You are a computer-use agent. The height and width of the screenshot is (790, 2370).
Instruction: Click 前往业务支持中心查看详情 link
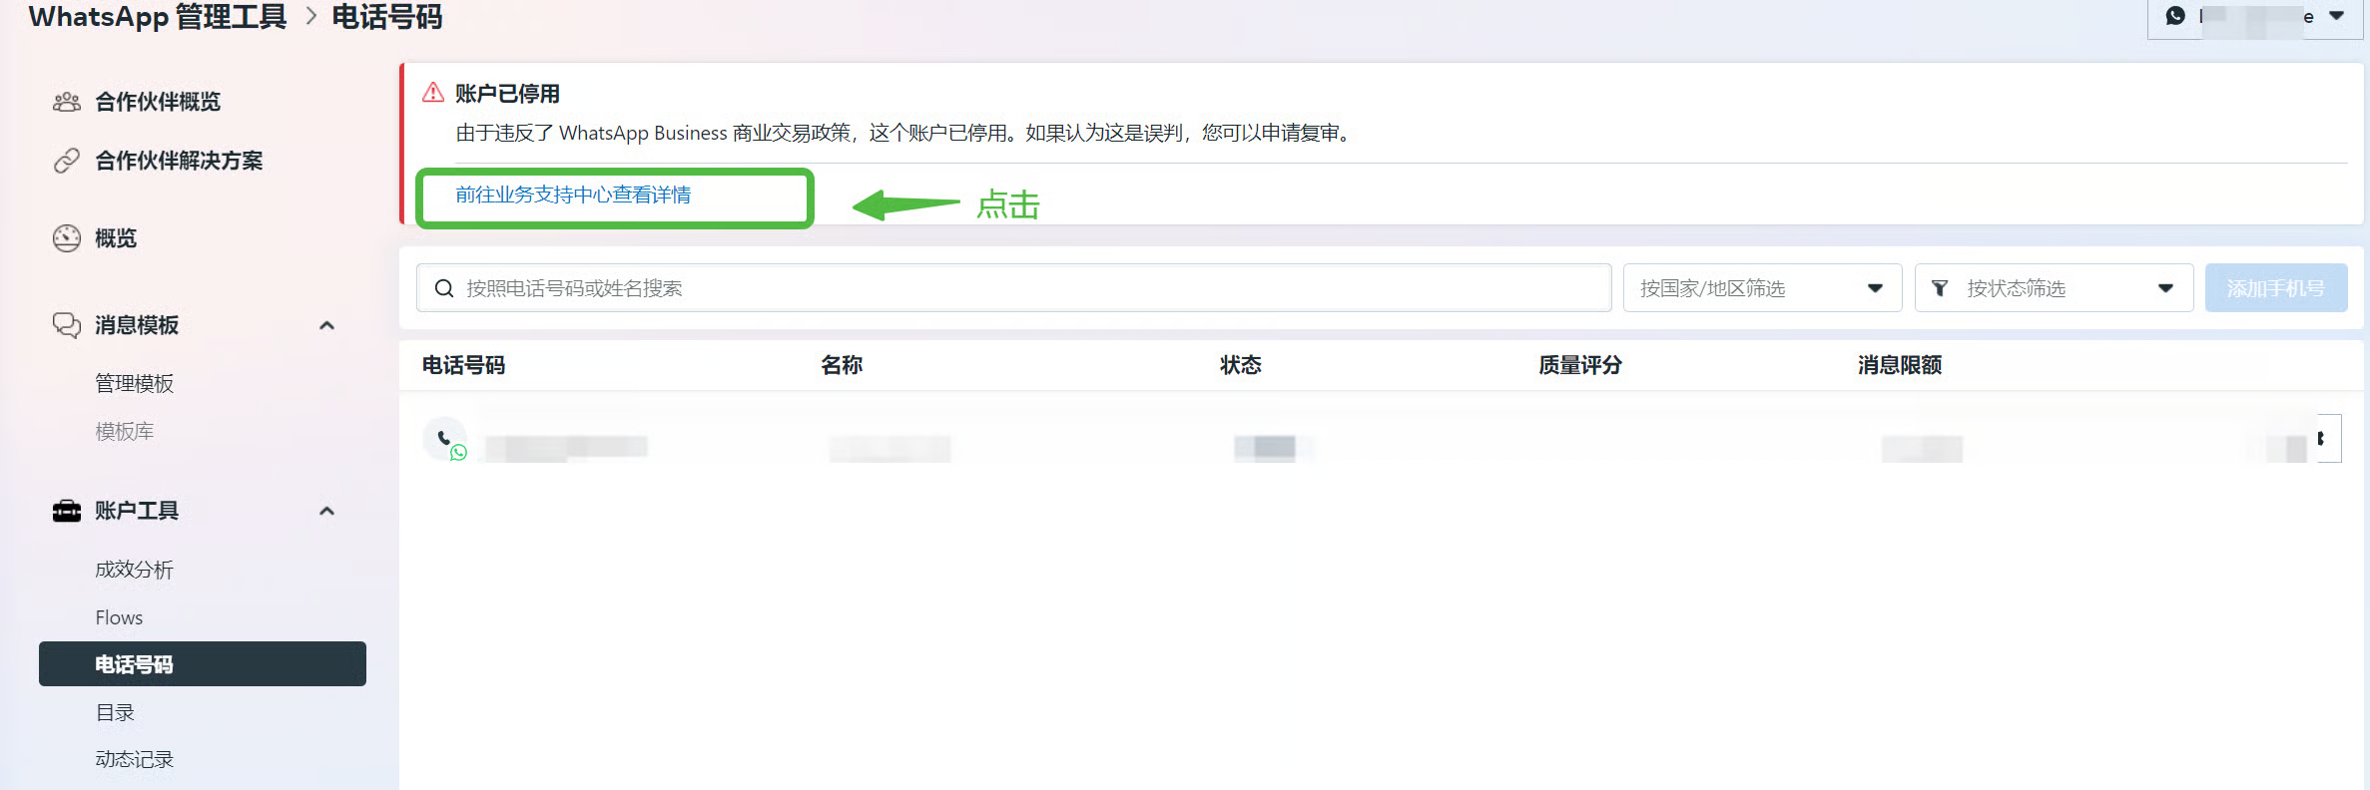573,196
